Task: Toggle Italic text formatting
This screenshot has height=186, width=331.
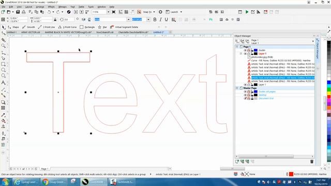Action: tap(160, 20)
